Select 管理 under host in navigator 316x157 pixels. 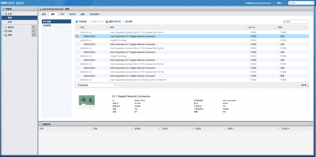pyautogui.click(x=19, y=18)
